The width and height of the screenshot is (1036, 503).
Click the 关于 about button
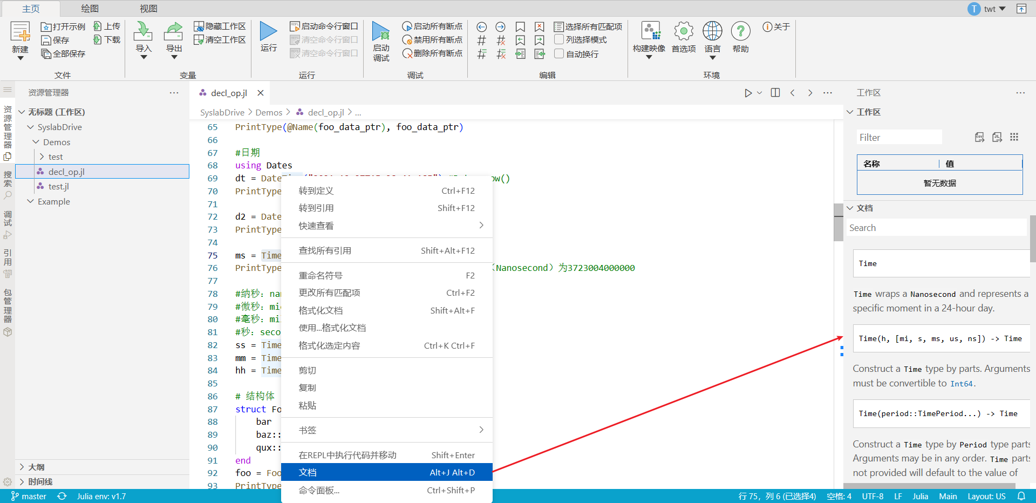coord(776,26)
